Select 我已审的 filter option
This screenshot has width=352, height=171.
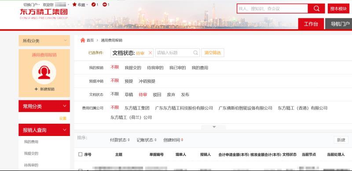[x=177, y=68]
